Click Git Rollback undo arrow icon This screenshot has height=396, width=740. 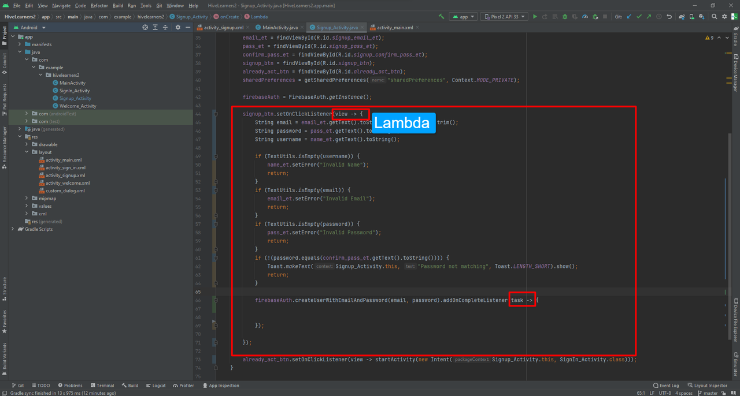[x=669, y=17]
